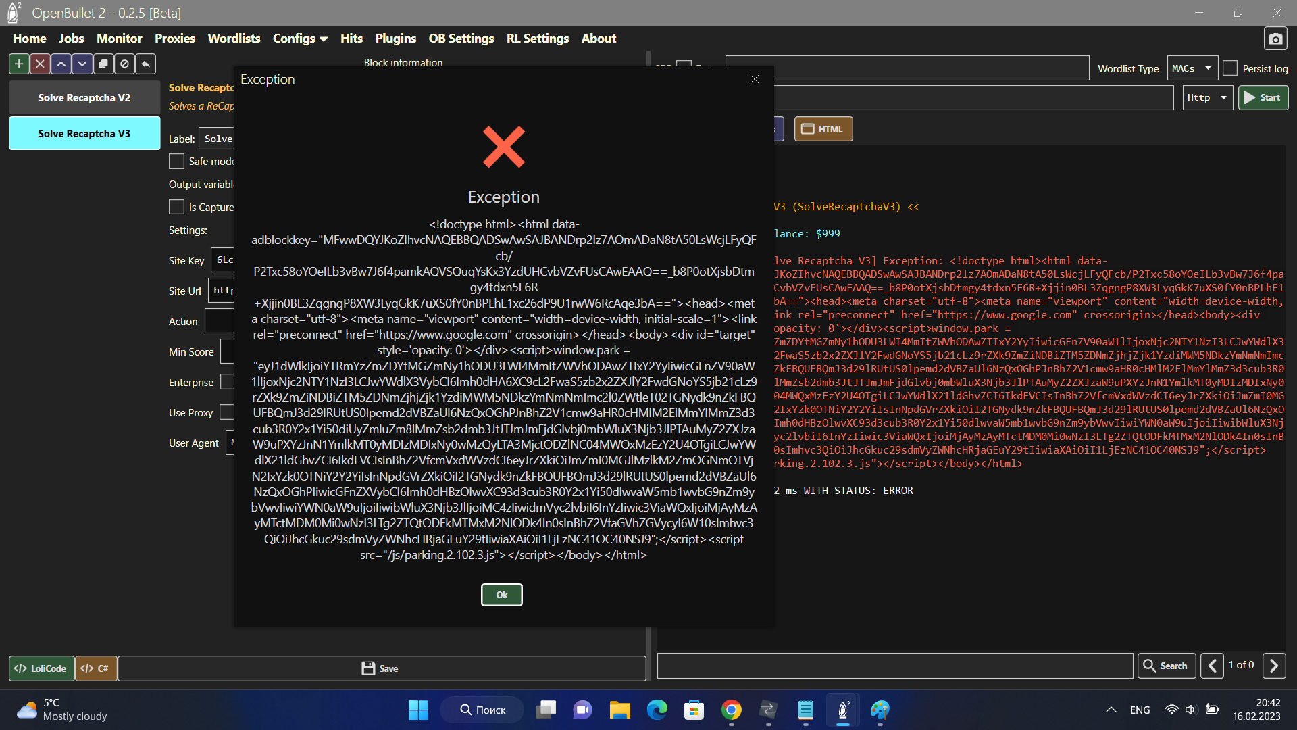The image size is (1297, 730).
Task: Go to next search result arrow
Action: [1274, 666]
